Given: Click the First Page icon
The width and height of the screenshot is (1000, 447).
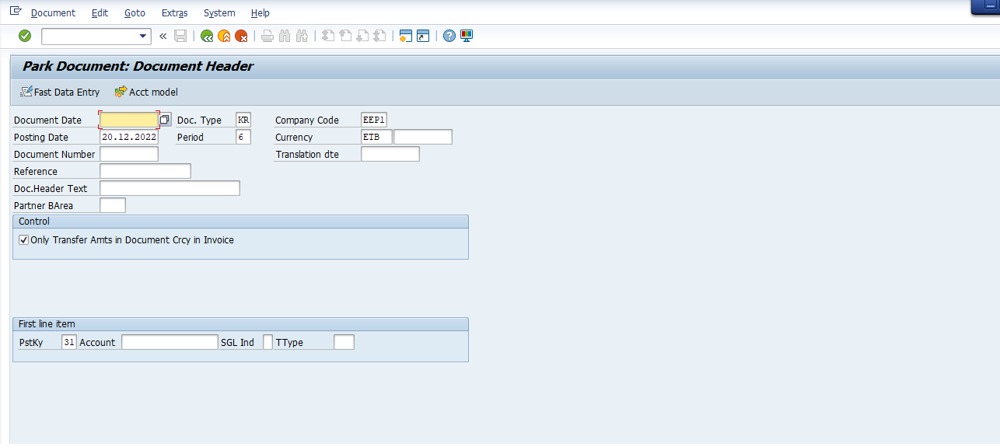Looking at the screenshot, I should point(328,36).
